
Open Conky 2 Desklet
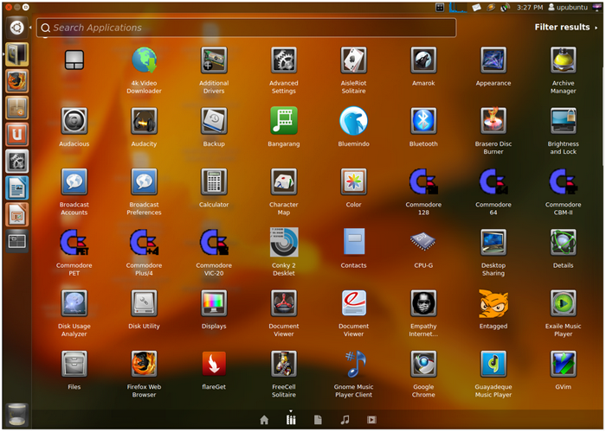(284, 242)
